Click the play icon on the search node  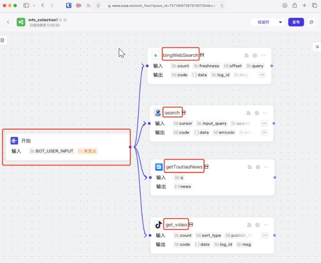point(257,113)
